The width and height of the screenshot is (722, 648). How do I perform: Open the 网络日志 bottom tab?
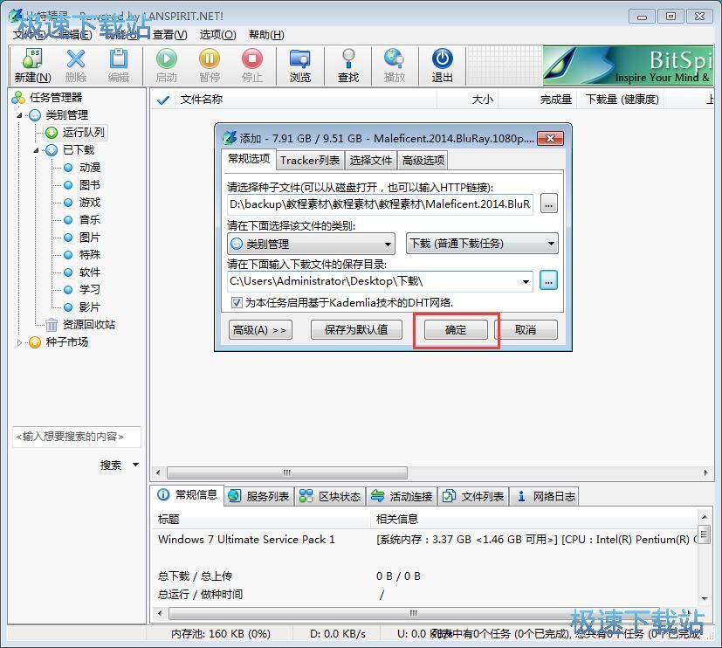coord(546,496)
